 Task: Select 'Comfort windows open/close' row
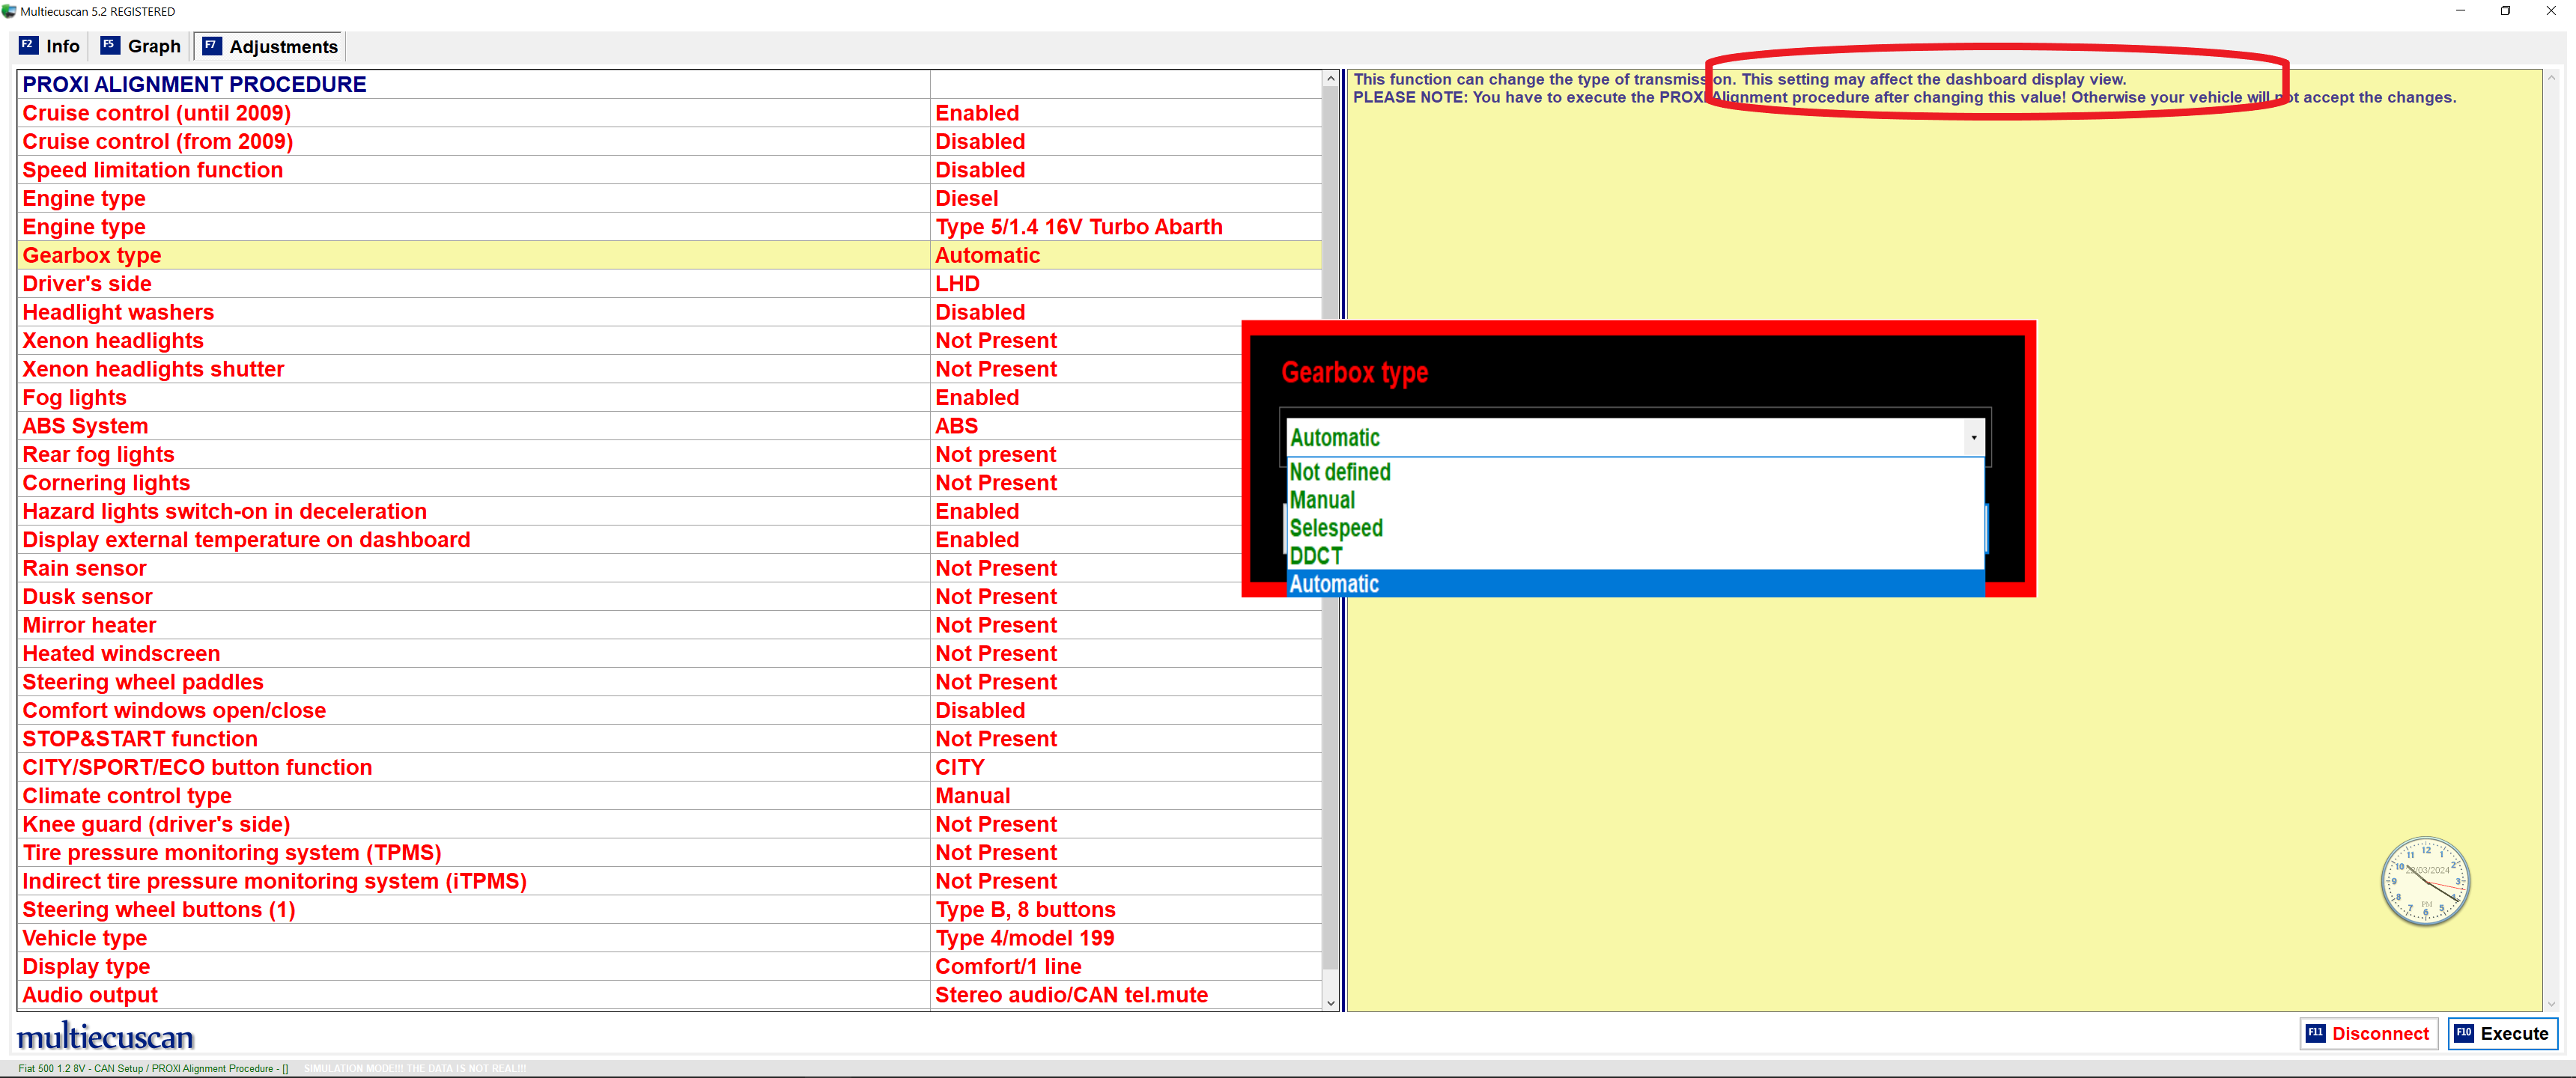pyautogui.click(x=669, y=710)
